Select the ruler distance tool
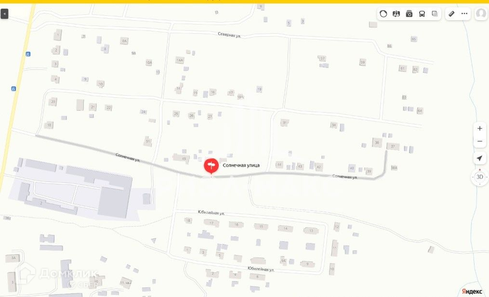Image resolution: width=489 pixels, height=297 pixels. pos(451,13)
